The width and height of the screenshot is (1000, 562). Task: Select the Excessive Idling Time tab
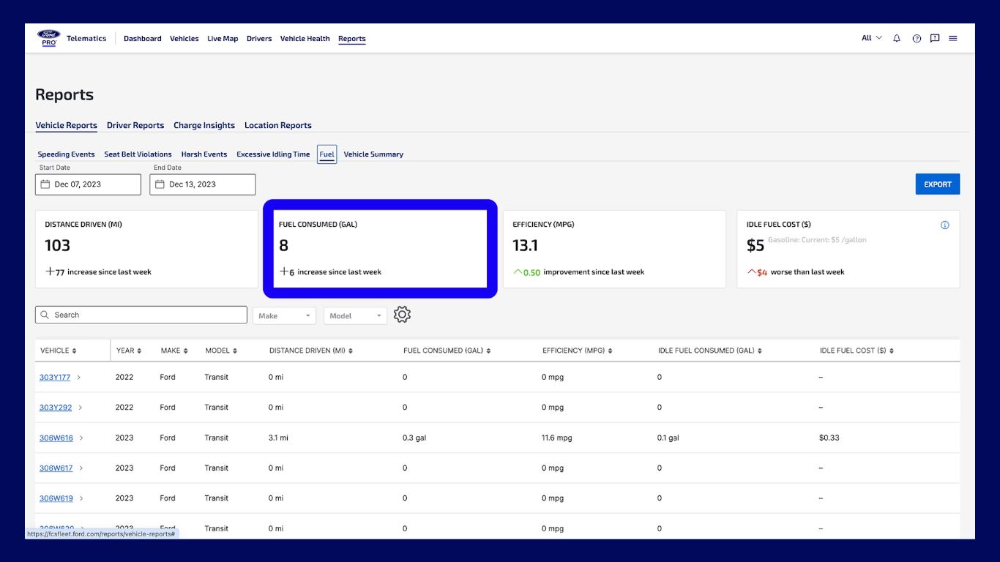[273, 154]
